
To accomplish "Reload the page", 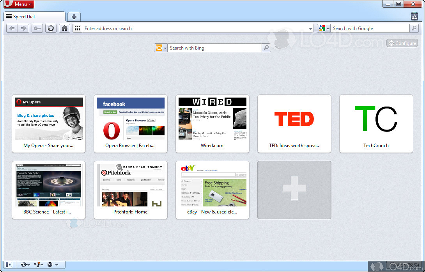I will coord(51,28).
